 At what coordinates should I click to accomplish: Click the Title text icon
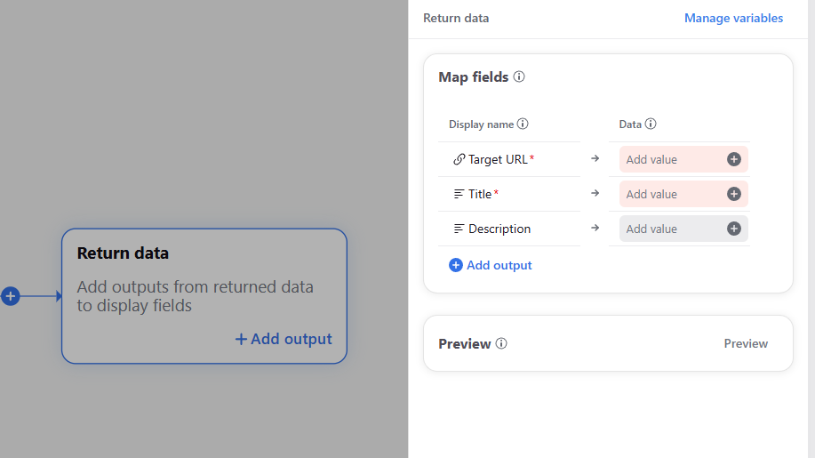(459, 194)
